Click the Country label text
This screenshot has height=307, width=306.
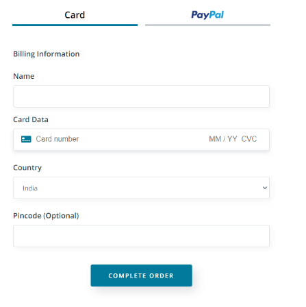(x=27, y=168)
